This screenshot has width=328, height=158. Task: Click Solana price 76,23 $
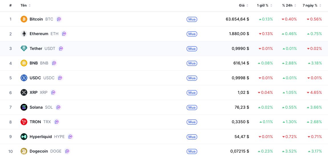242,107
